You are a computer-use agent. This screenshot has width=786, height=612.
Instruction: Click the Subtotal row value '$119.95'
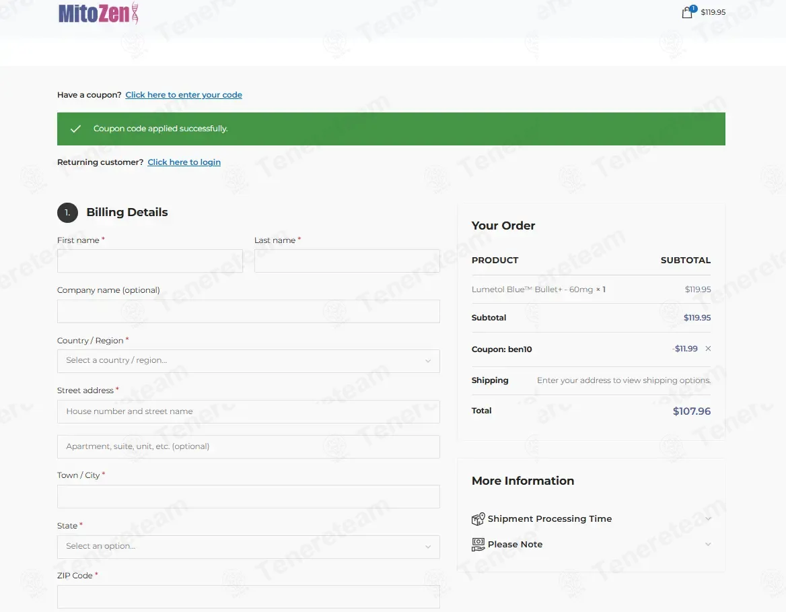[x=696, y=318]
